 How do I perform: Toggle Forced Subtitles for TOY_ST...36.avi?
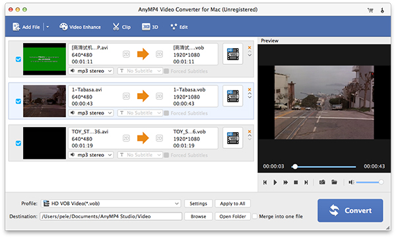point(166,155)
